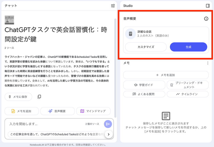The image size is (214, 147).
Task: Click メモを追加 in Studio panel
Action: pos(166,75)
